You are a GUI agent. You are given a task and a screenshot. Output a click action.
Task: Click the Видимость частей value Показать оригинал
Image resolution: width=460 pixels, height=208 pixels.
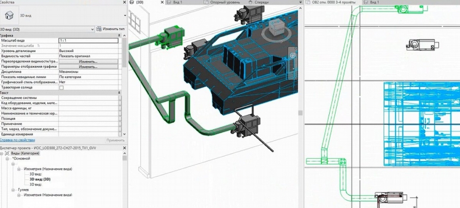[x=88, y=56]
